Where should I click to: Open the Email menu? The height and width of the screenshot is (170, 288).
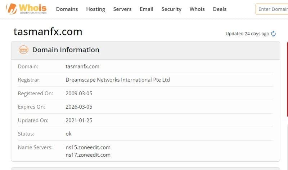pyautogui.click(x=147, y=9)
